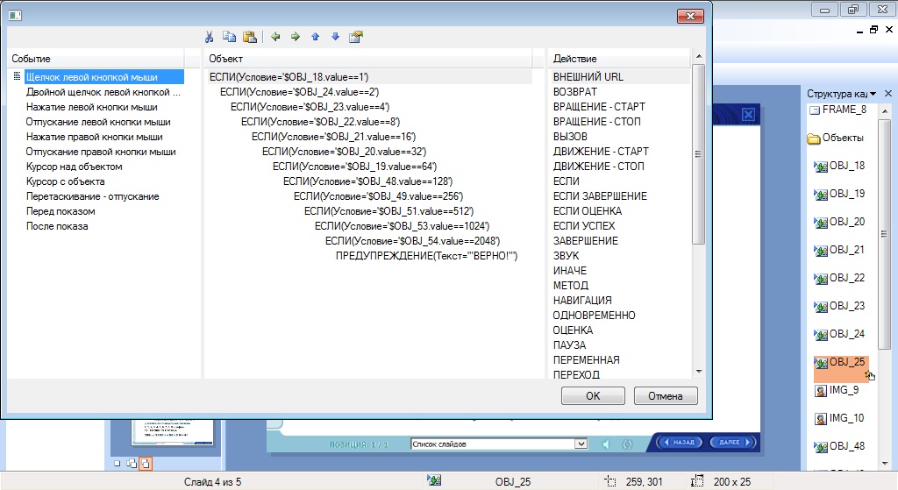The height and width of the screenshot is (490, 898).
Task: Click the slide thumbnail behind the dialog
Action: 172,431
